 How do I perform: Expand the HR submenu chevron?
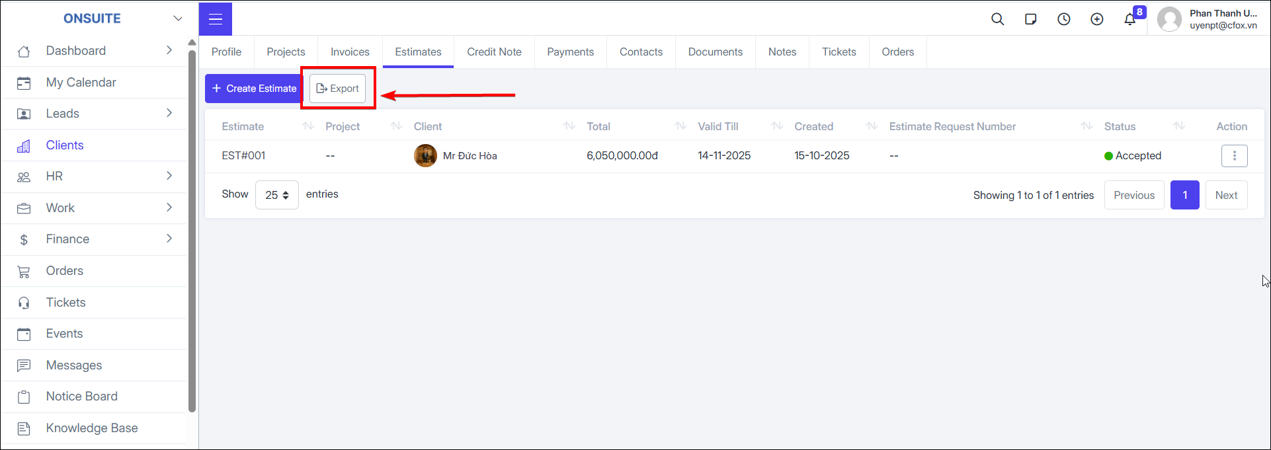[x=169, y=176]
